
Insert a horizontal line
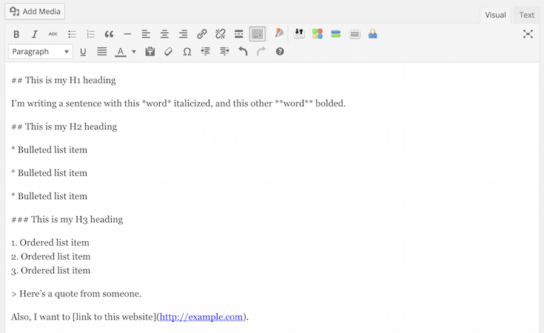pos(127,34)
